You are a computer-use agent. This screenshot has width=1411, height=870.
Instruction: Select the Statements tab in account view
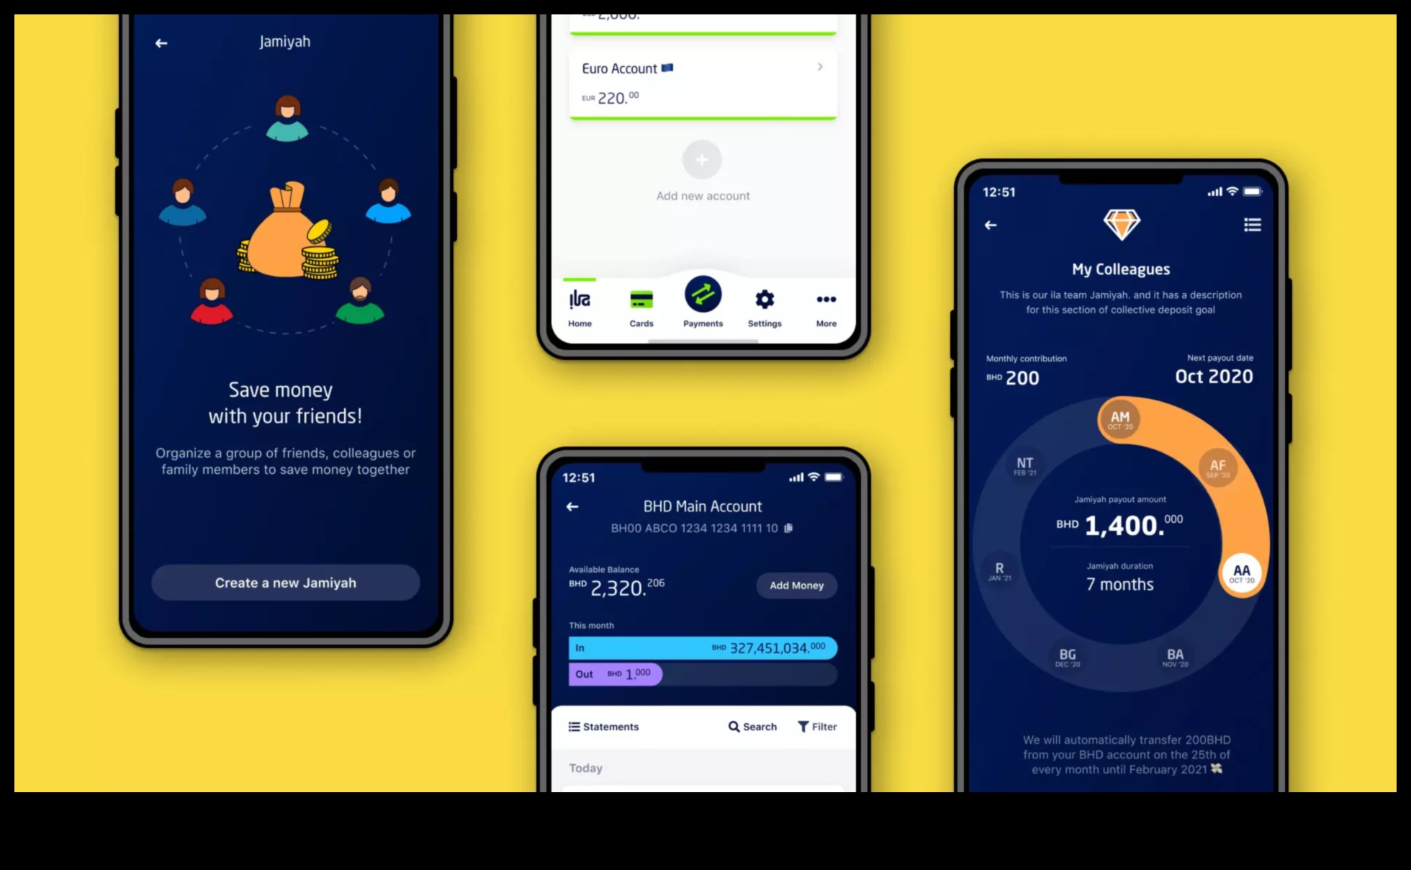point(605,726)
